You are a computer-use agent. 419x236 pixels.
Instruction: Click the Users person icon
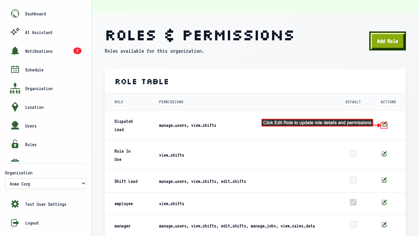[15, 126]
